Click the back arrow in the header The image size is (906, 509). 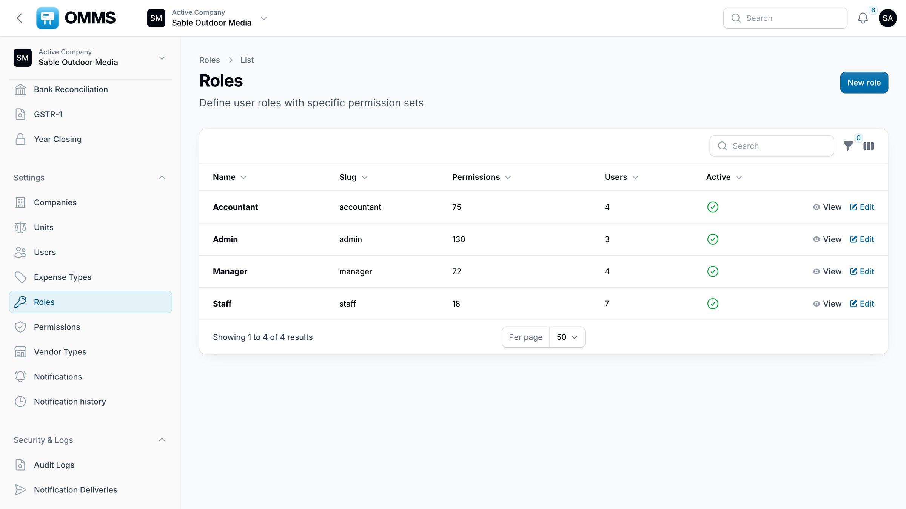[19, 18]
